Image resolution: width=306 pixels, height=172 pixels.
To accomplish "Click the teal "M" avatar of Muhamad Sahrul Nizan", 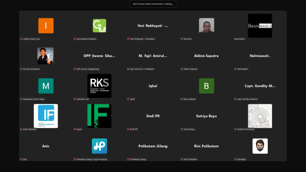I will (46, 86).
